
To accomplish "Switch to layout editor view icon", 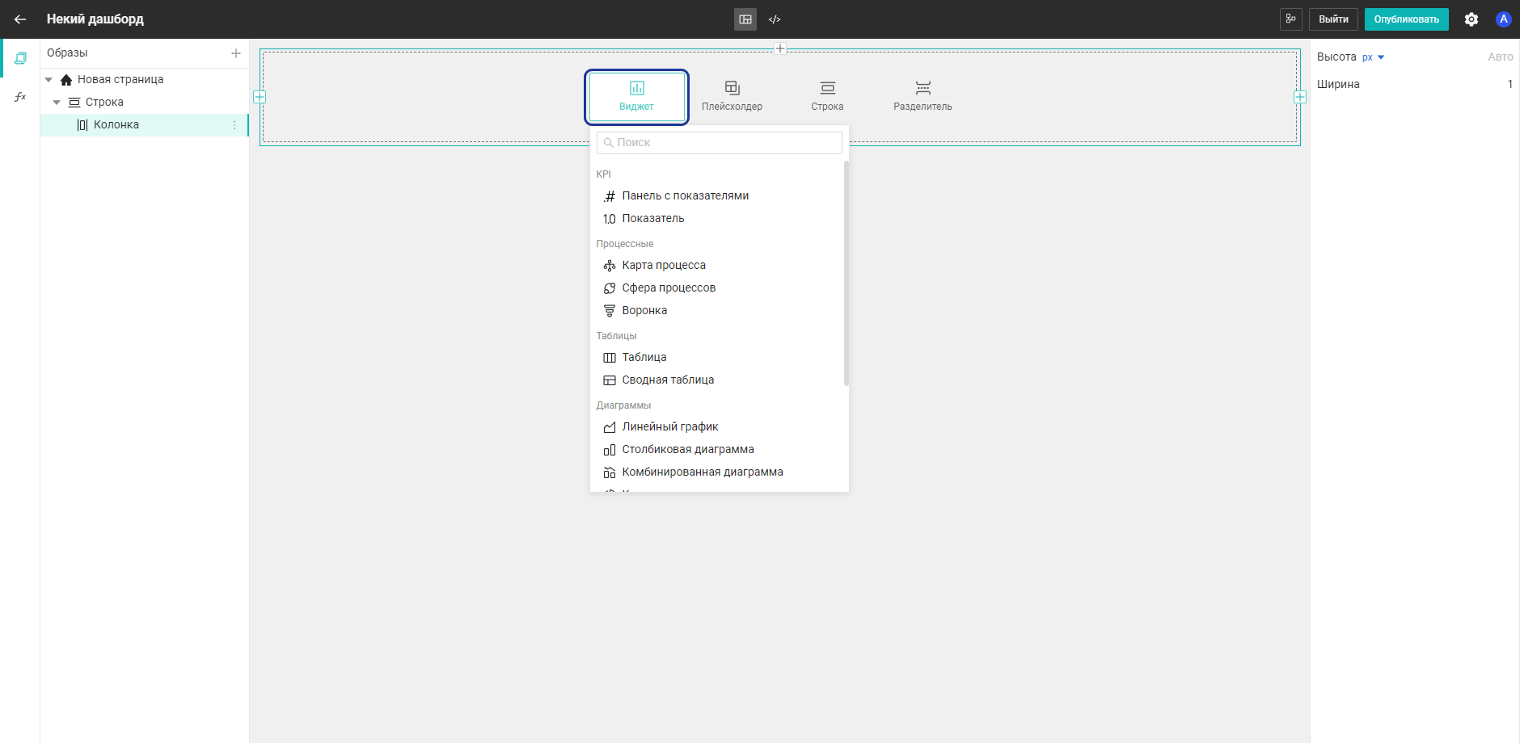I will tap(745, 19).
